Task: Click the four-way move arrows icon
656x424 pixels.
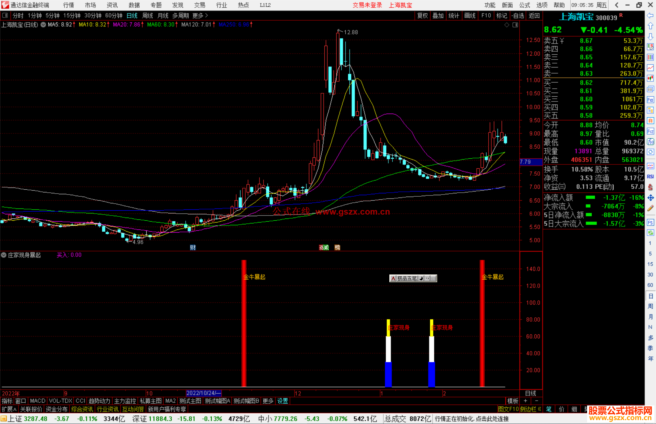Action: coord(650,198)
